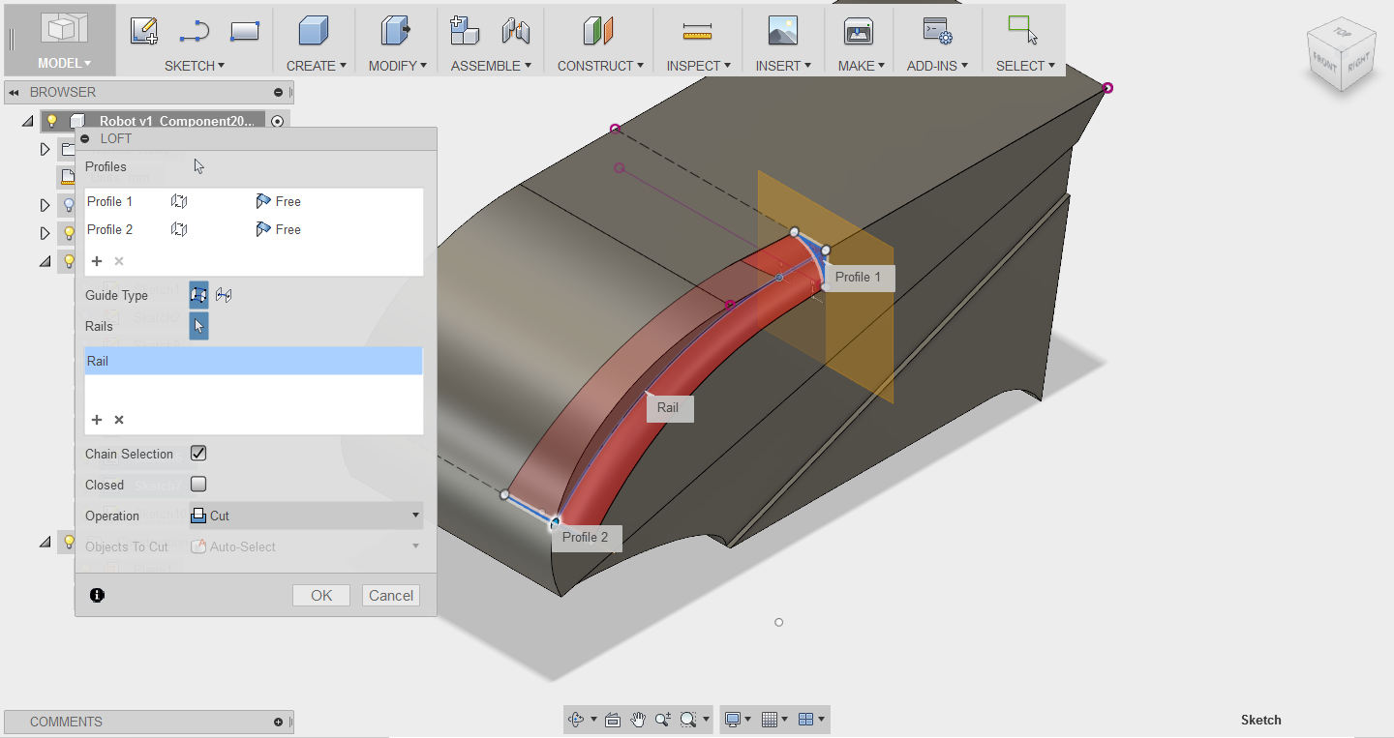Cancel the Loft dialog

[x=391, y=596]
